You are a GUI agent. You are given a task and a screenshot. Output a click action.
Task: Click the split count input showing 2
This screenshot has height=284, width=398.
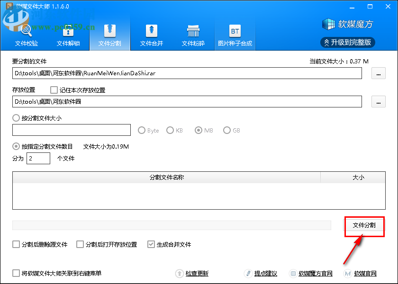(x=38, y=158)
